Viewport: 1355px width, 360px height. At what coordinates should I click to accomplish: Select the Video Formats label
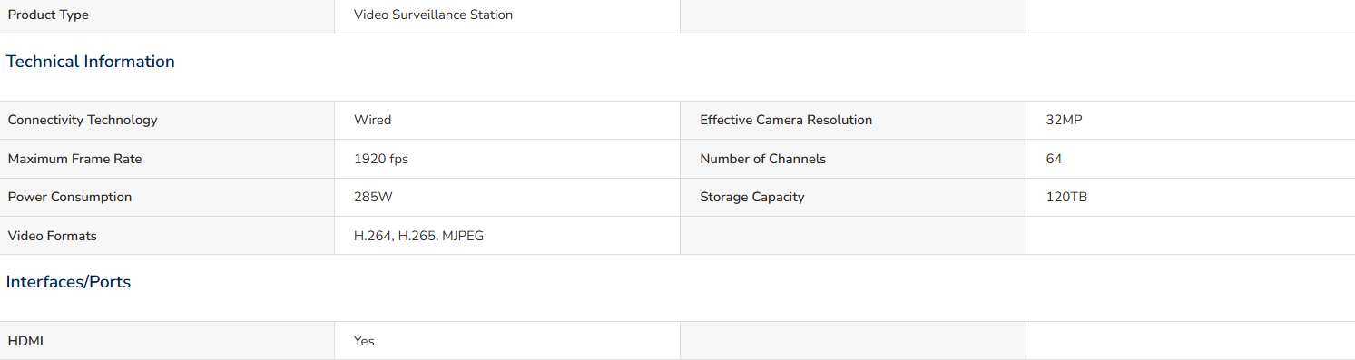click(52, 236)
